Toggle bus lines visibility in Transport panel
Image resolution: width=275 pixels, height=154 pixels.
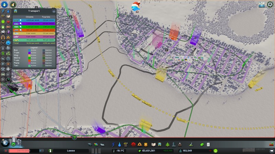20,20
